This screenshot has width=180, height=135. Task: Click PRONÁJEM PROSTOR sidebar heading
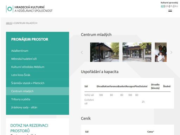(30, 39)
